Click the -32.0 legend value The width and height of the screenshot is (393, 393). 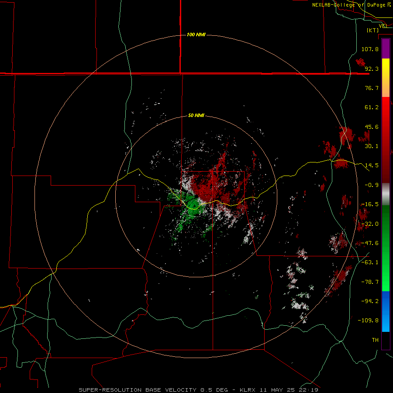tap(370, 224)
